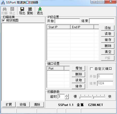Screen dimensions: 117x114
Task: Decrease timeout with the down spinner arrow
Action: (x=67, y=98)
